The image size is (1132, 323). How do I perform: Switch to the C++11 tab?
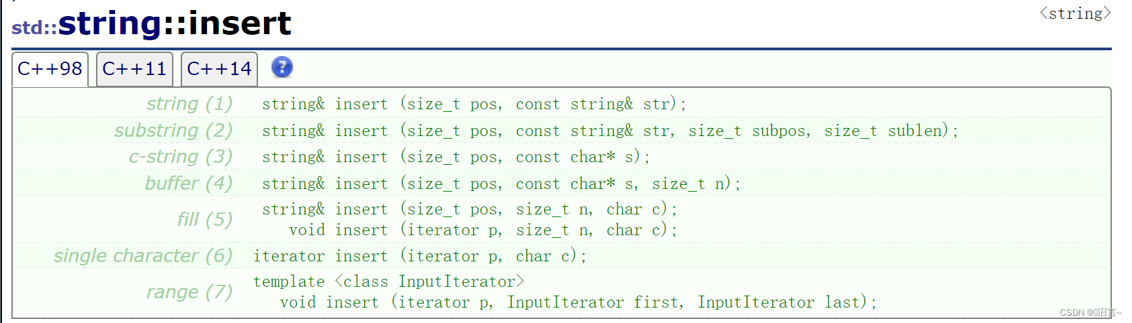134,69
